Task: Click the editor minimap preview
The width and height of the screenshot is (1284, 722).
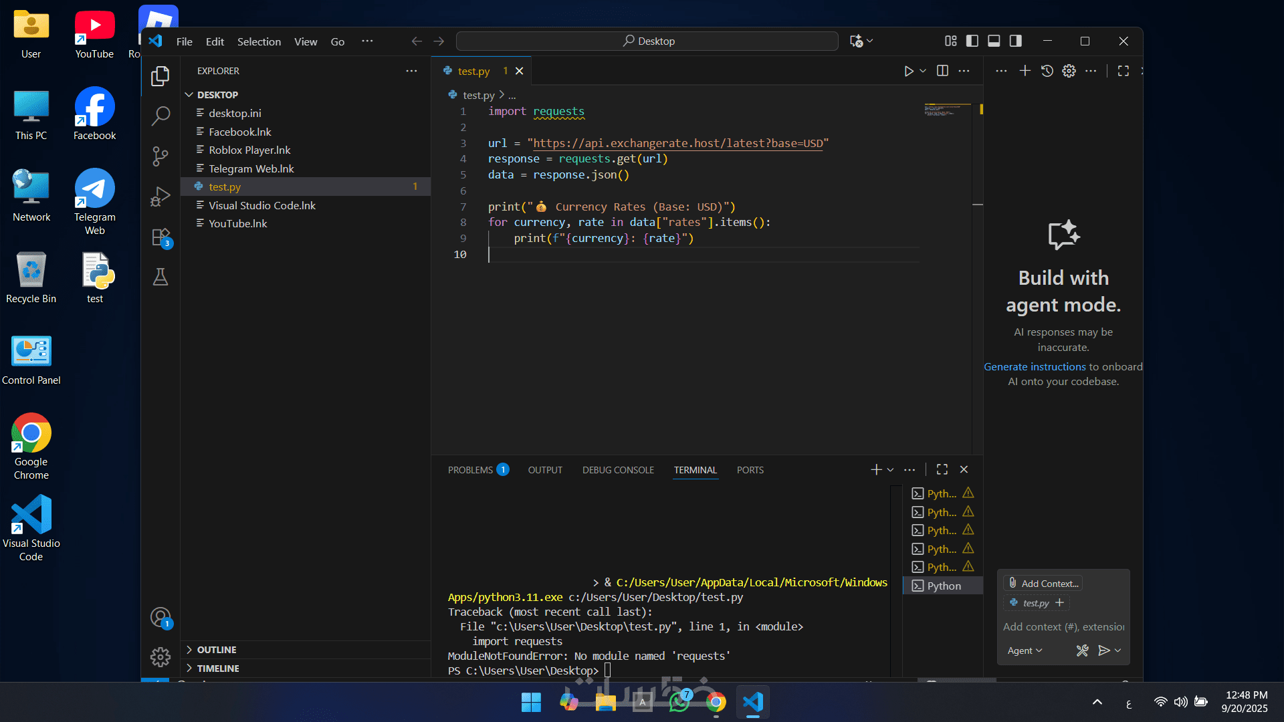Action: (x=946, y=110)
